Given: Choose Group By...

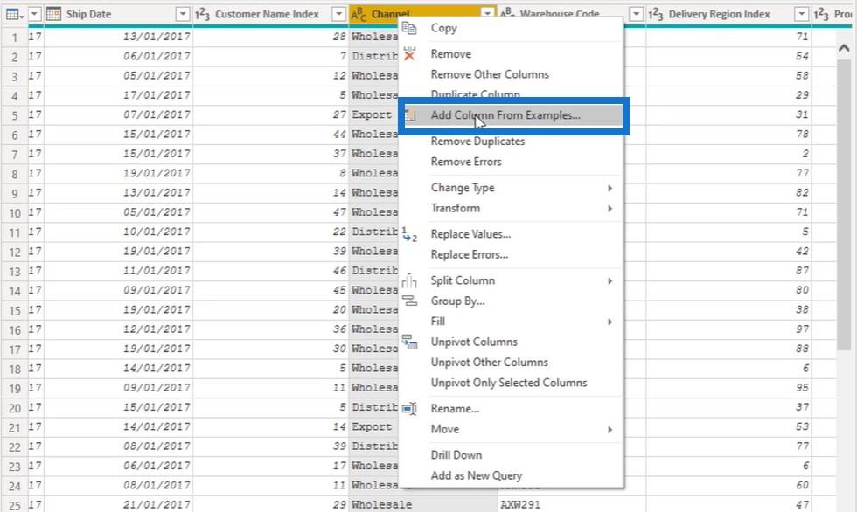Looking at the screenshot, I should (x=457, y=301).
